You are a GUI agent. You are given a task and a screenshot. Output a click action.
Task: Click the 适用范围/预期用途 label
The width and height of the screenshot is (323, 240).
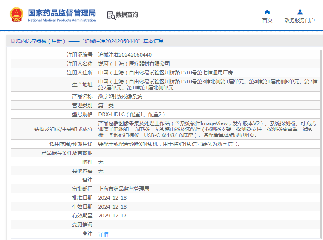71,144
